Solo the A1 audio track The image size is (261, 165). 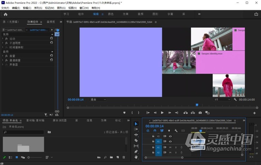[176, 147]
